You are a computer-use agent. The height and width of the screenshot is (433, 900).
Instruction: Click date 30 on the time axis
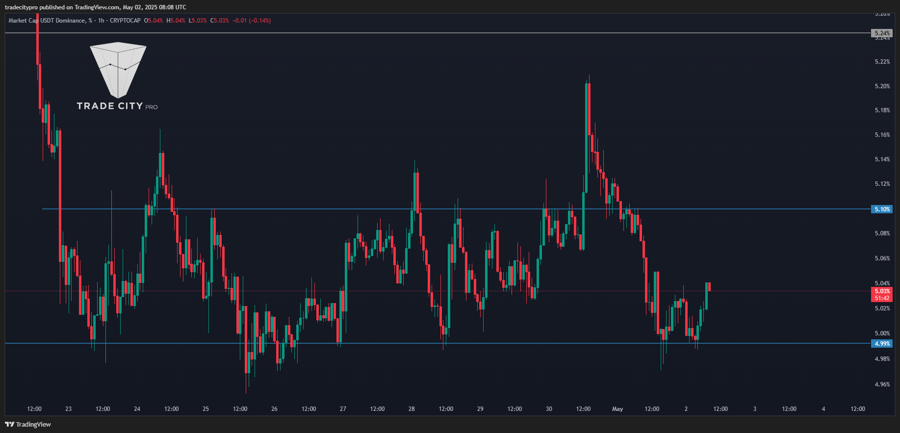(x=549, y=409)
